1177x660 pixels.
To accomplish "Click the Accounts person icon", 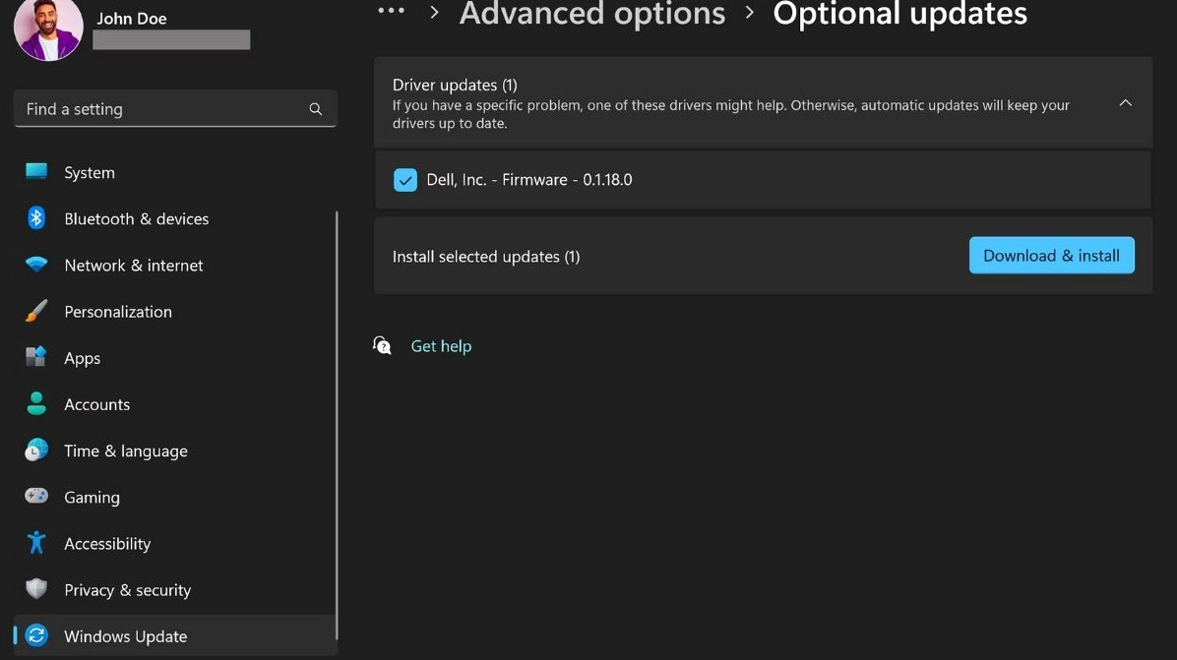I will pyautogui.click(x=36, y=404).
